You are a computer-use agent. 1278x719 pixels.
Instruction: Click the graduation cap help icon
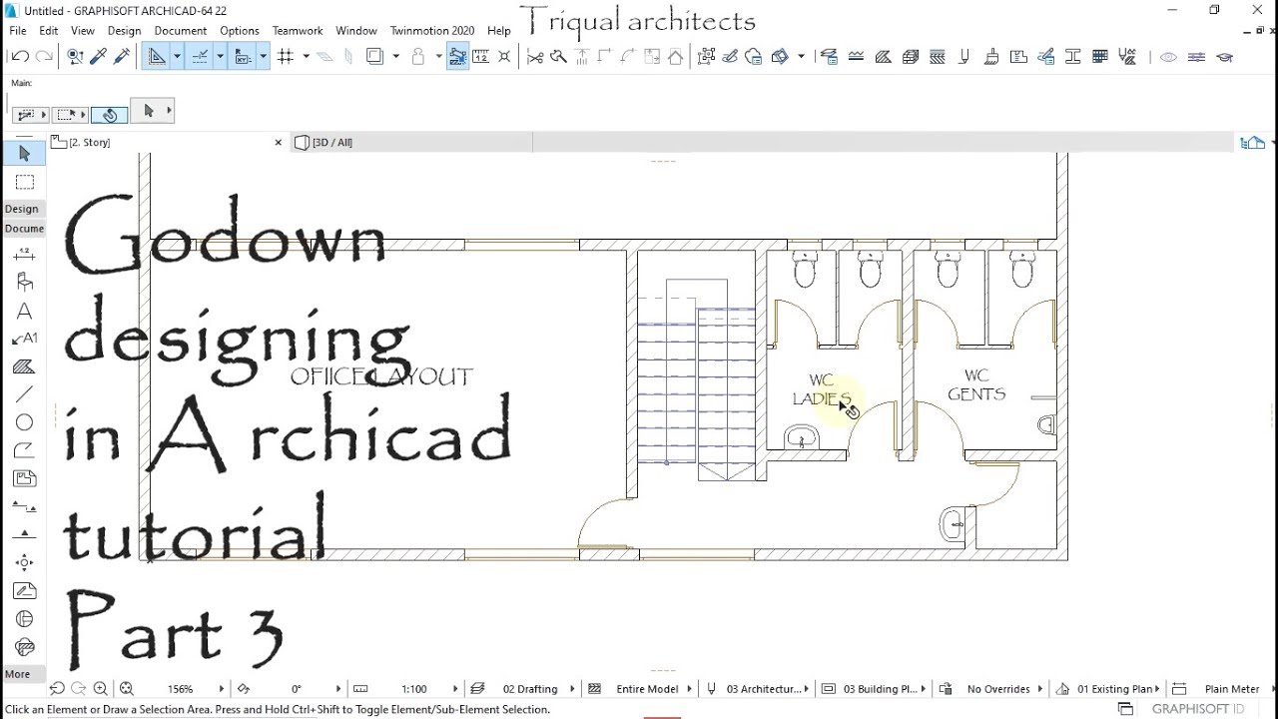[1224, 57]
